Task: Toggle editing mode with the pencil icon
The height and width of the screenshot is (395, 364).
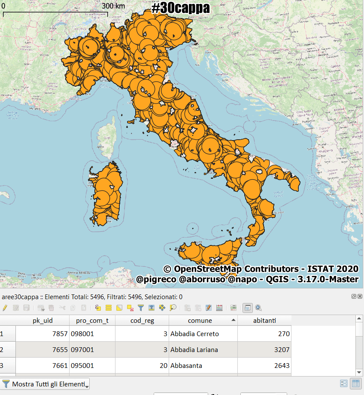Action: (5, 308)
